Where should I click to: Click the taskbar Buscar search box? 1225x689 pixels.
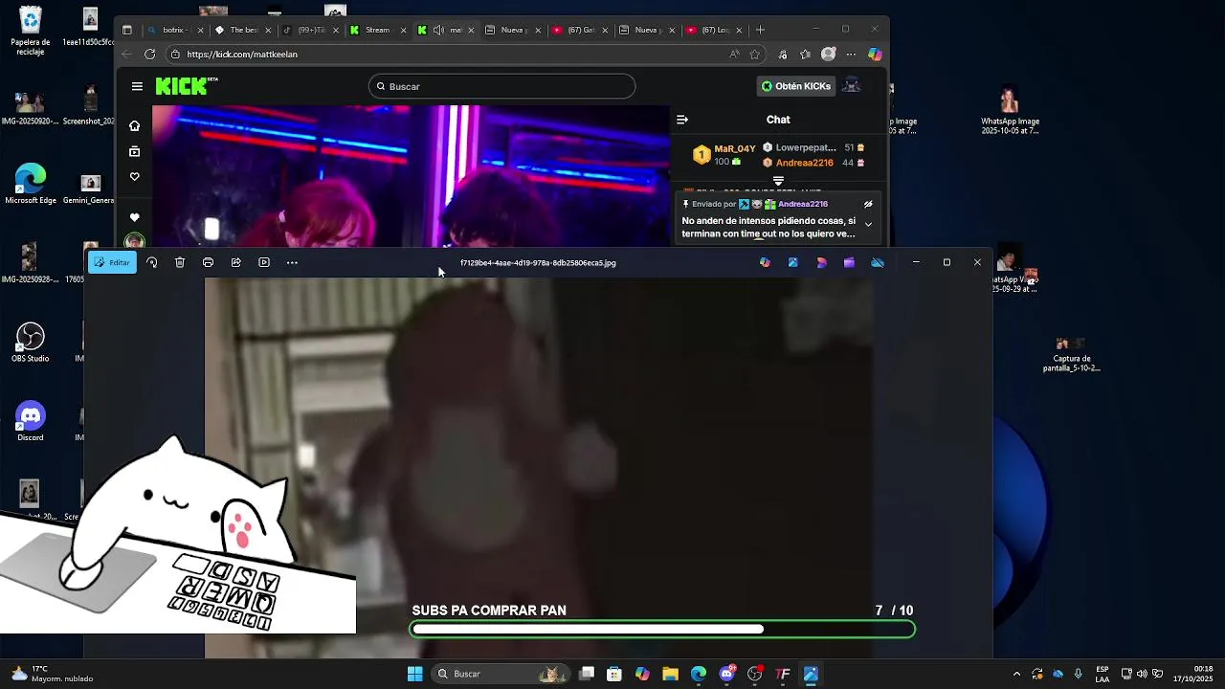point(500,674)
